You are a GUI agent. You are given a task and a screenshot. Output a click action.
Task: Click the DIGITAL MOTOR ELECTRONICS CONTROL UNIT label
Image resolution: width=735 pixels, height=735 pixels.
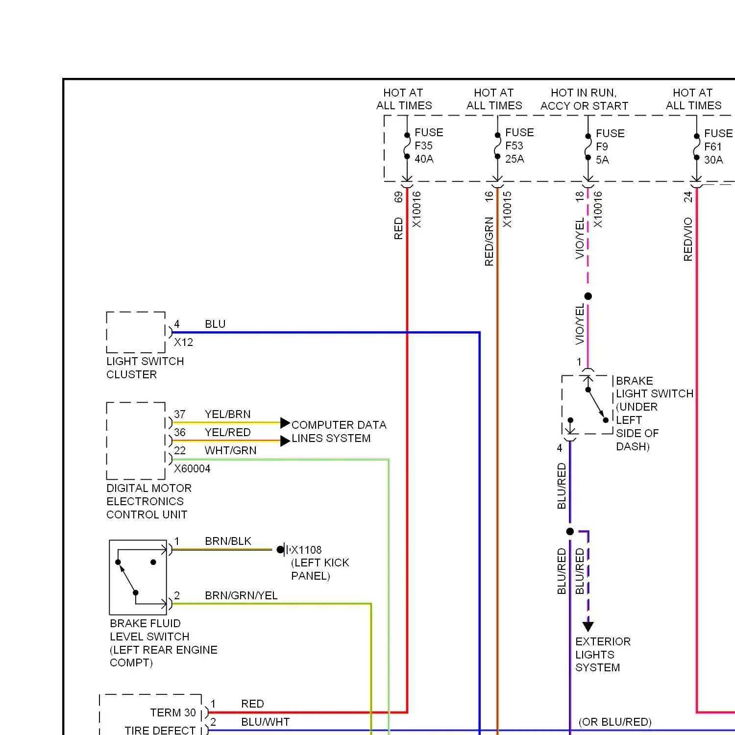[x=149, y=502]
